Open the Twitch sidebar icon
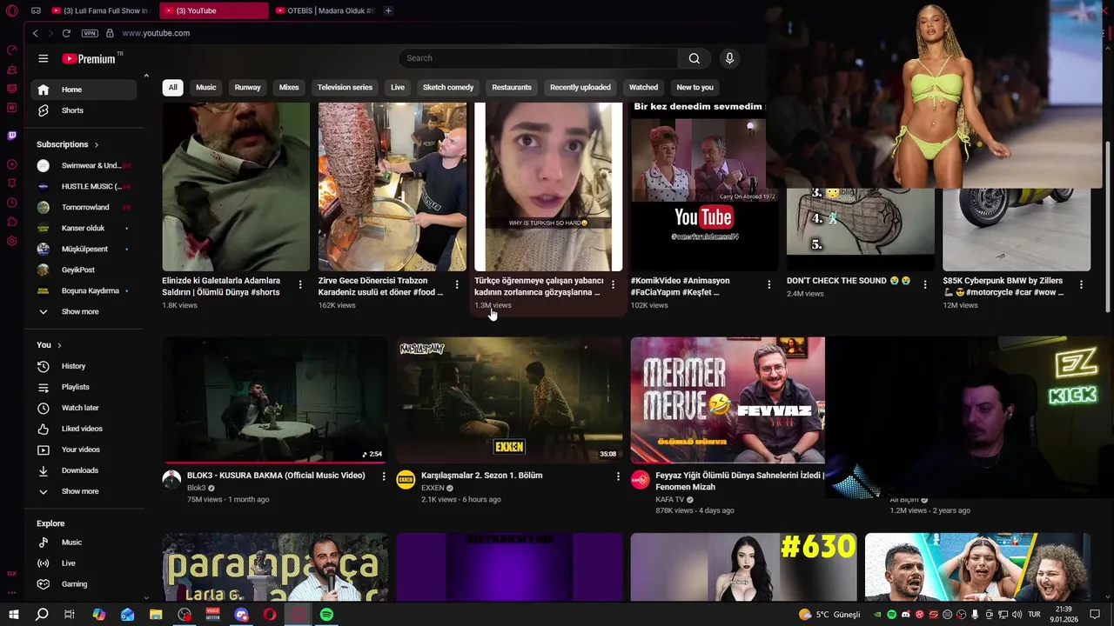This screenshot has height=626, width=1114. tap(12, 136)
